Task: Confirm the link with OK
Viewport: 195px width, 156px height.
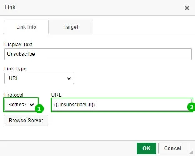Action: pos(146,148)
